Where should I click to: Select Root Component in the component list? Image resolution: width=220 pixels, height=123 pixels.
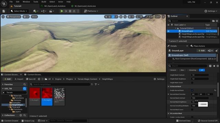[x=191, y=59]
